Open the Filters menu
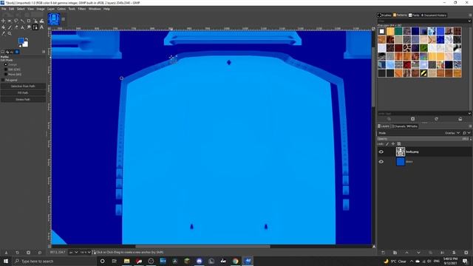Viewport: 473px width, 266px height. pyautogui.click(x=82, y=9)
